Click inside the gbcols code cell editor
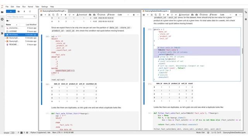248x139 pixels. 197,54
